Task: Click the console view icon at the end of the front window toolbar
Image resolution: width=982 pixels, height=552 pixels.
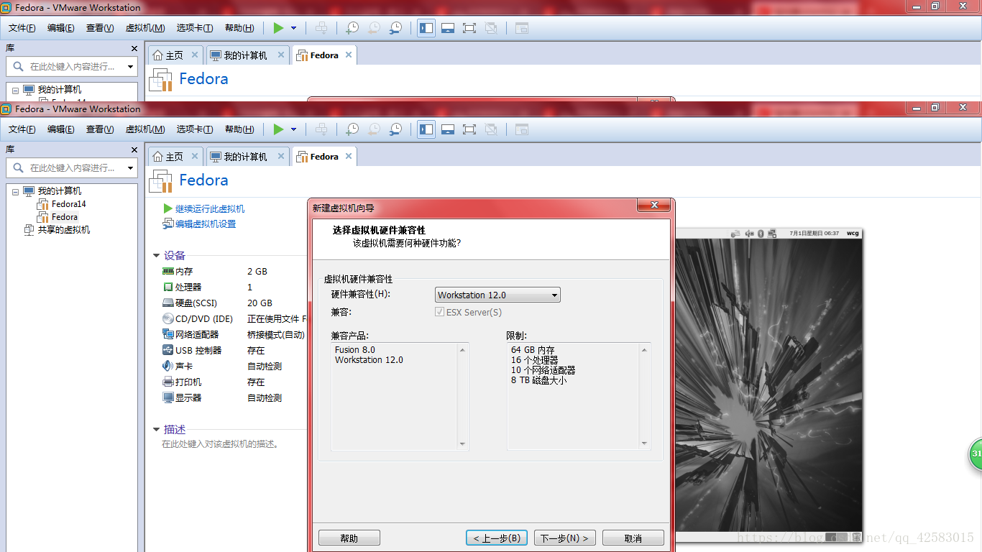Action: [522, 129]
